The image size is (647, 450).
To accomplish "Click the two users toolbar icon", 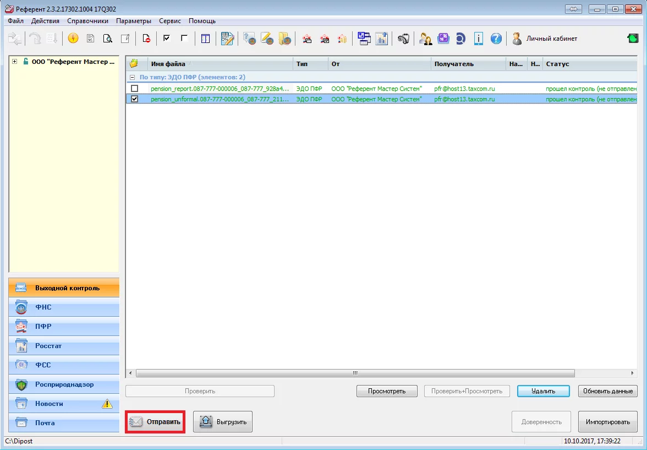I will tap(425, 39).
